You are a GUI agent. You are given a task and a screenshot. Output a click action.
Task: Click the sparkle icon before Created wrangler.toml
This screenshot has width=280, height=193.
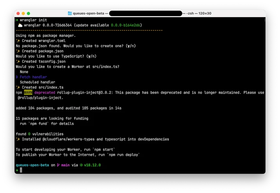point(18,41)
